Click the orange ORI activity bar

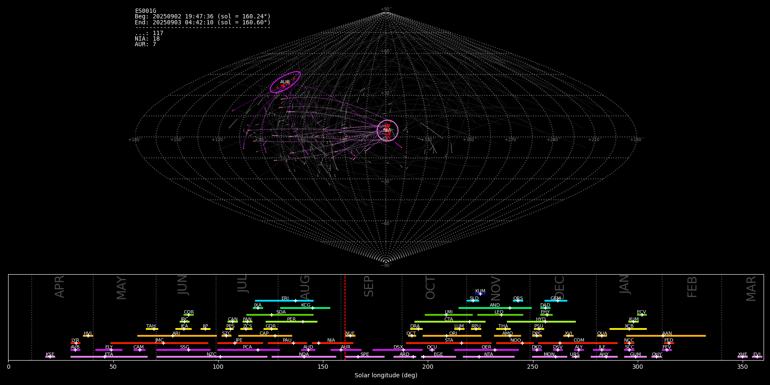452,336
